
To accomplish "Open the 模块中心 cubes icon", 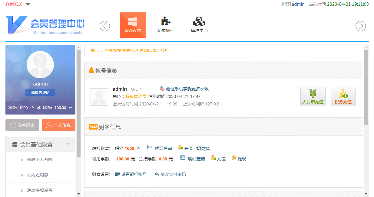I will pyautogui.click(x=199, y=25).
